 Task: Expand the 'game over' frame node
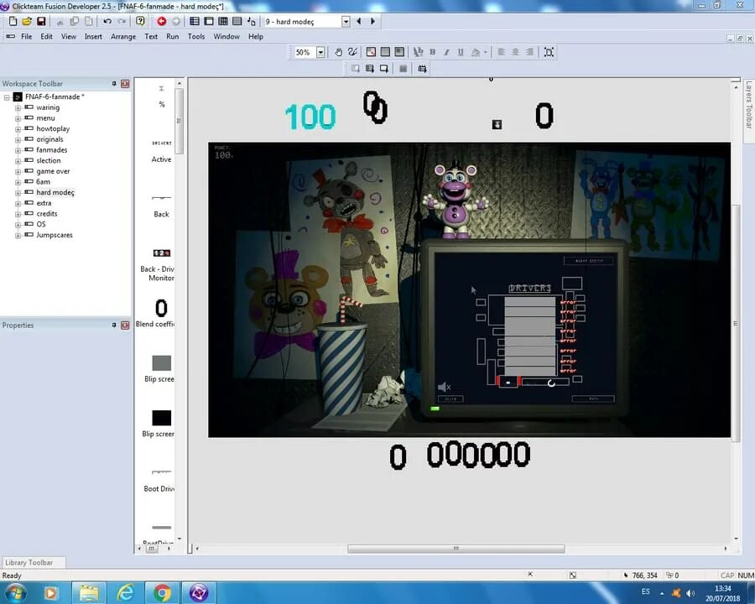tap(18, 171)
